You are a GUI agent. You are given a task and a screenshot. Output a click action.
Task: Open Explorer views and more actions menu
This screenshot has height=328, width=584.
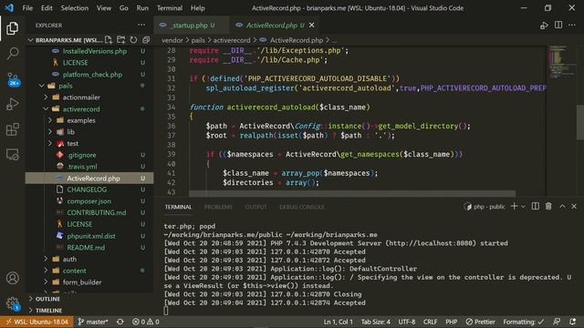(141, 25)
